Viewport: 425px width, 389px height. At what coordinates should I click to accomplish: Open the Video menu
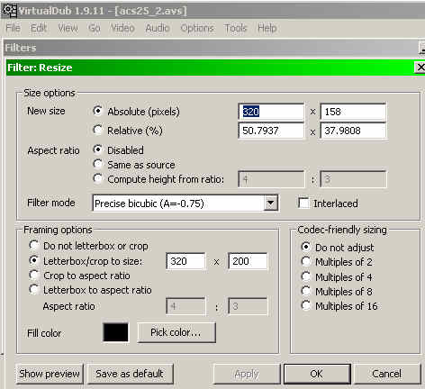122,28
